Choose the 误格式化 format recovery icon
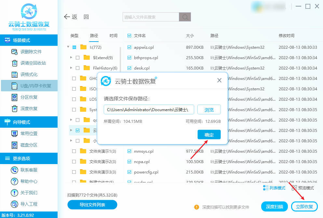Image resolution: width=323 pixels, height=218 pixels. tap(14, 74)
